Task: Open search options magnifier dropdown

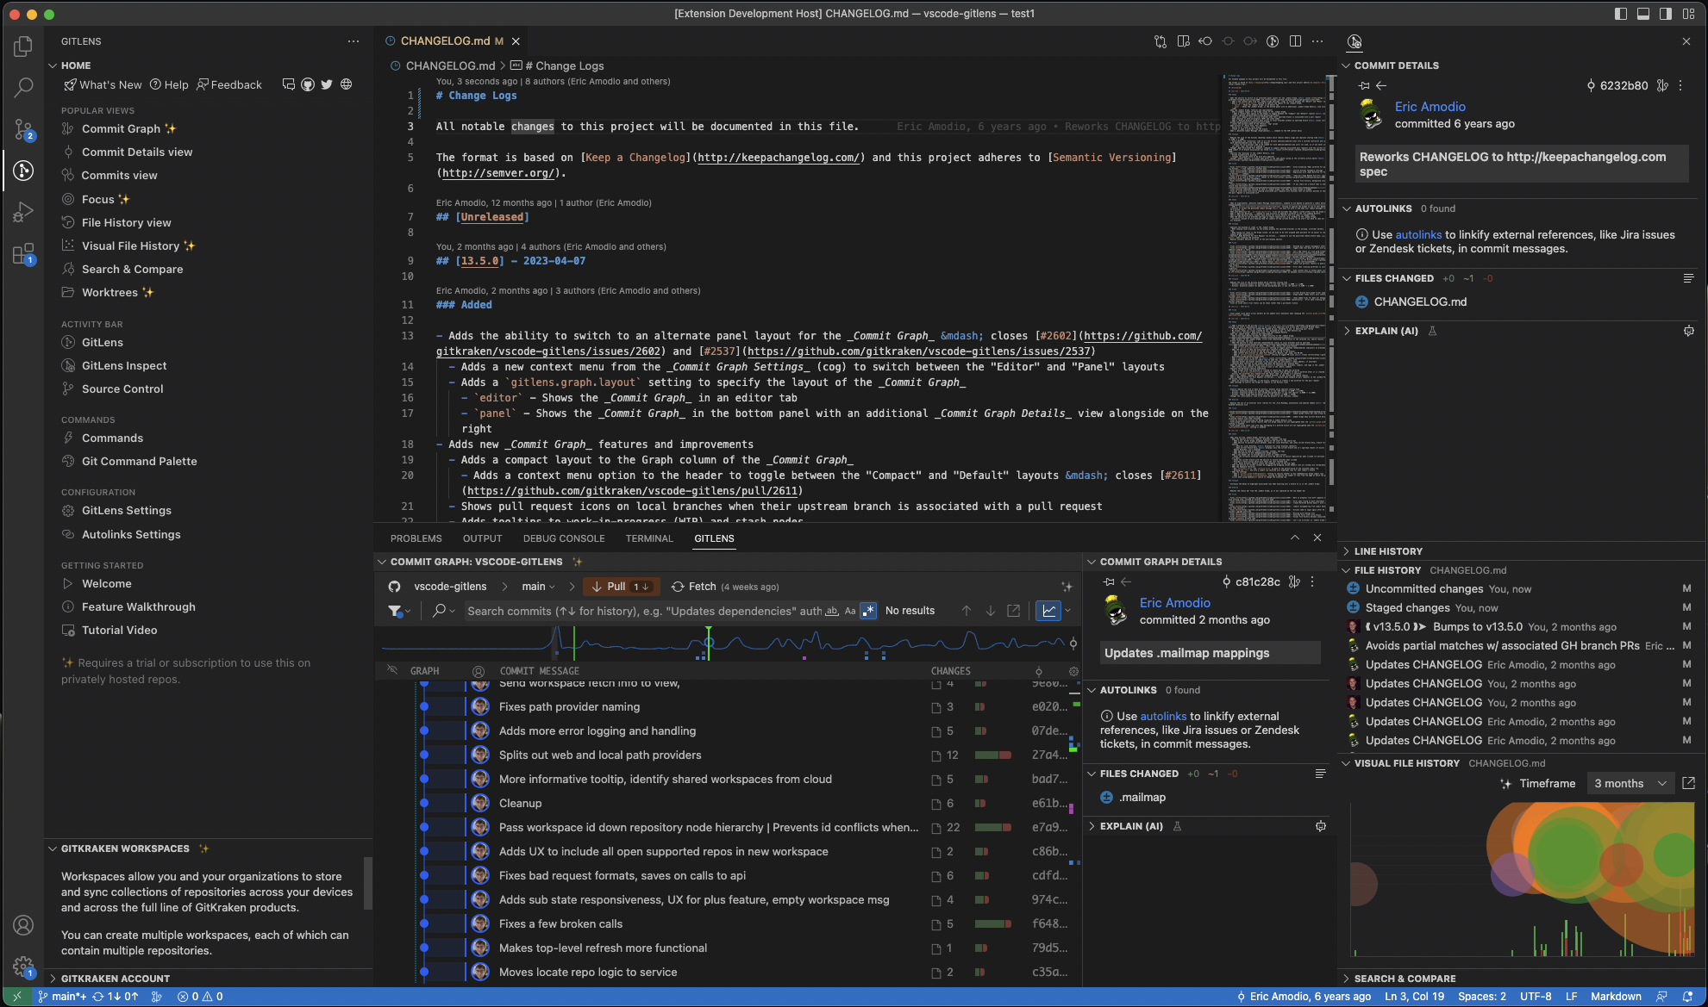Action: (x=443, y=611)
